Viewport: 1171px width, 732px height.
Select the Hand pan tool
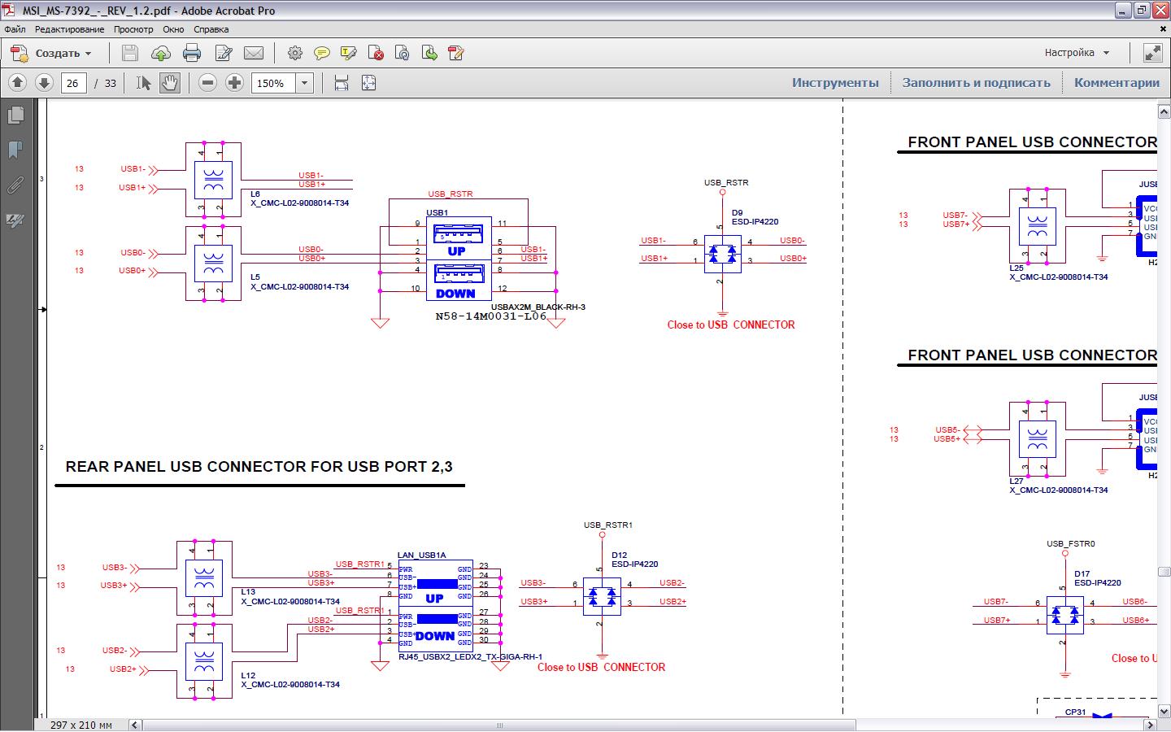170,83
